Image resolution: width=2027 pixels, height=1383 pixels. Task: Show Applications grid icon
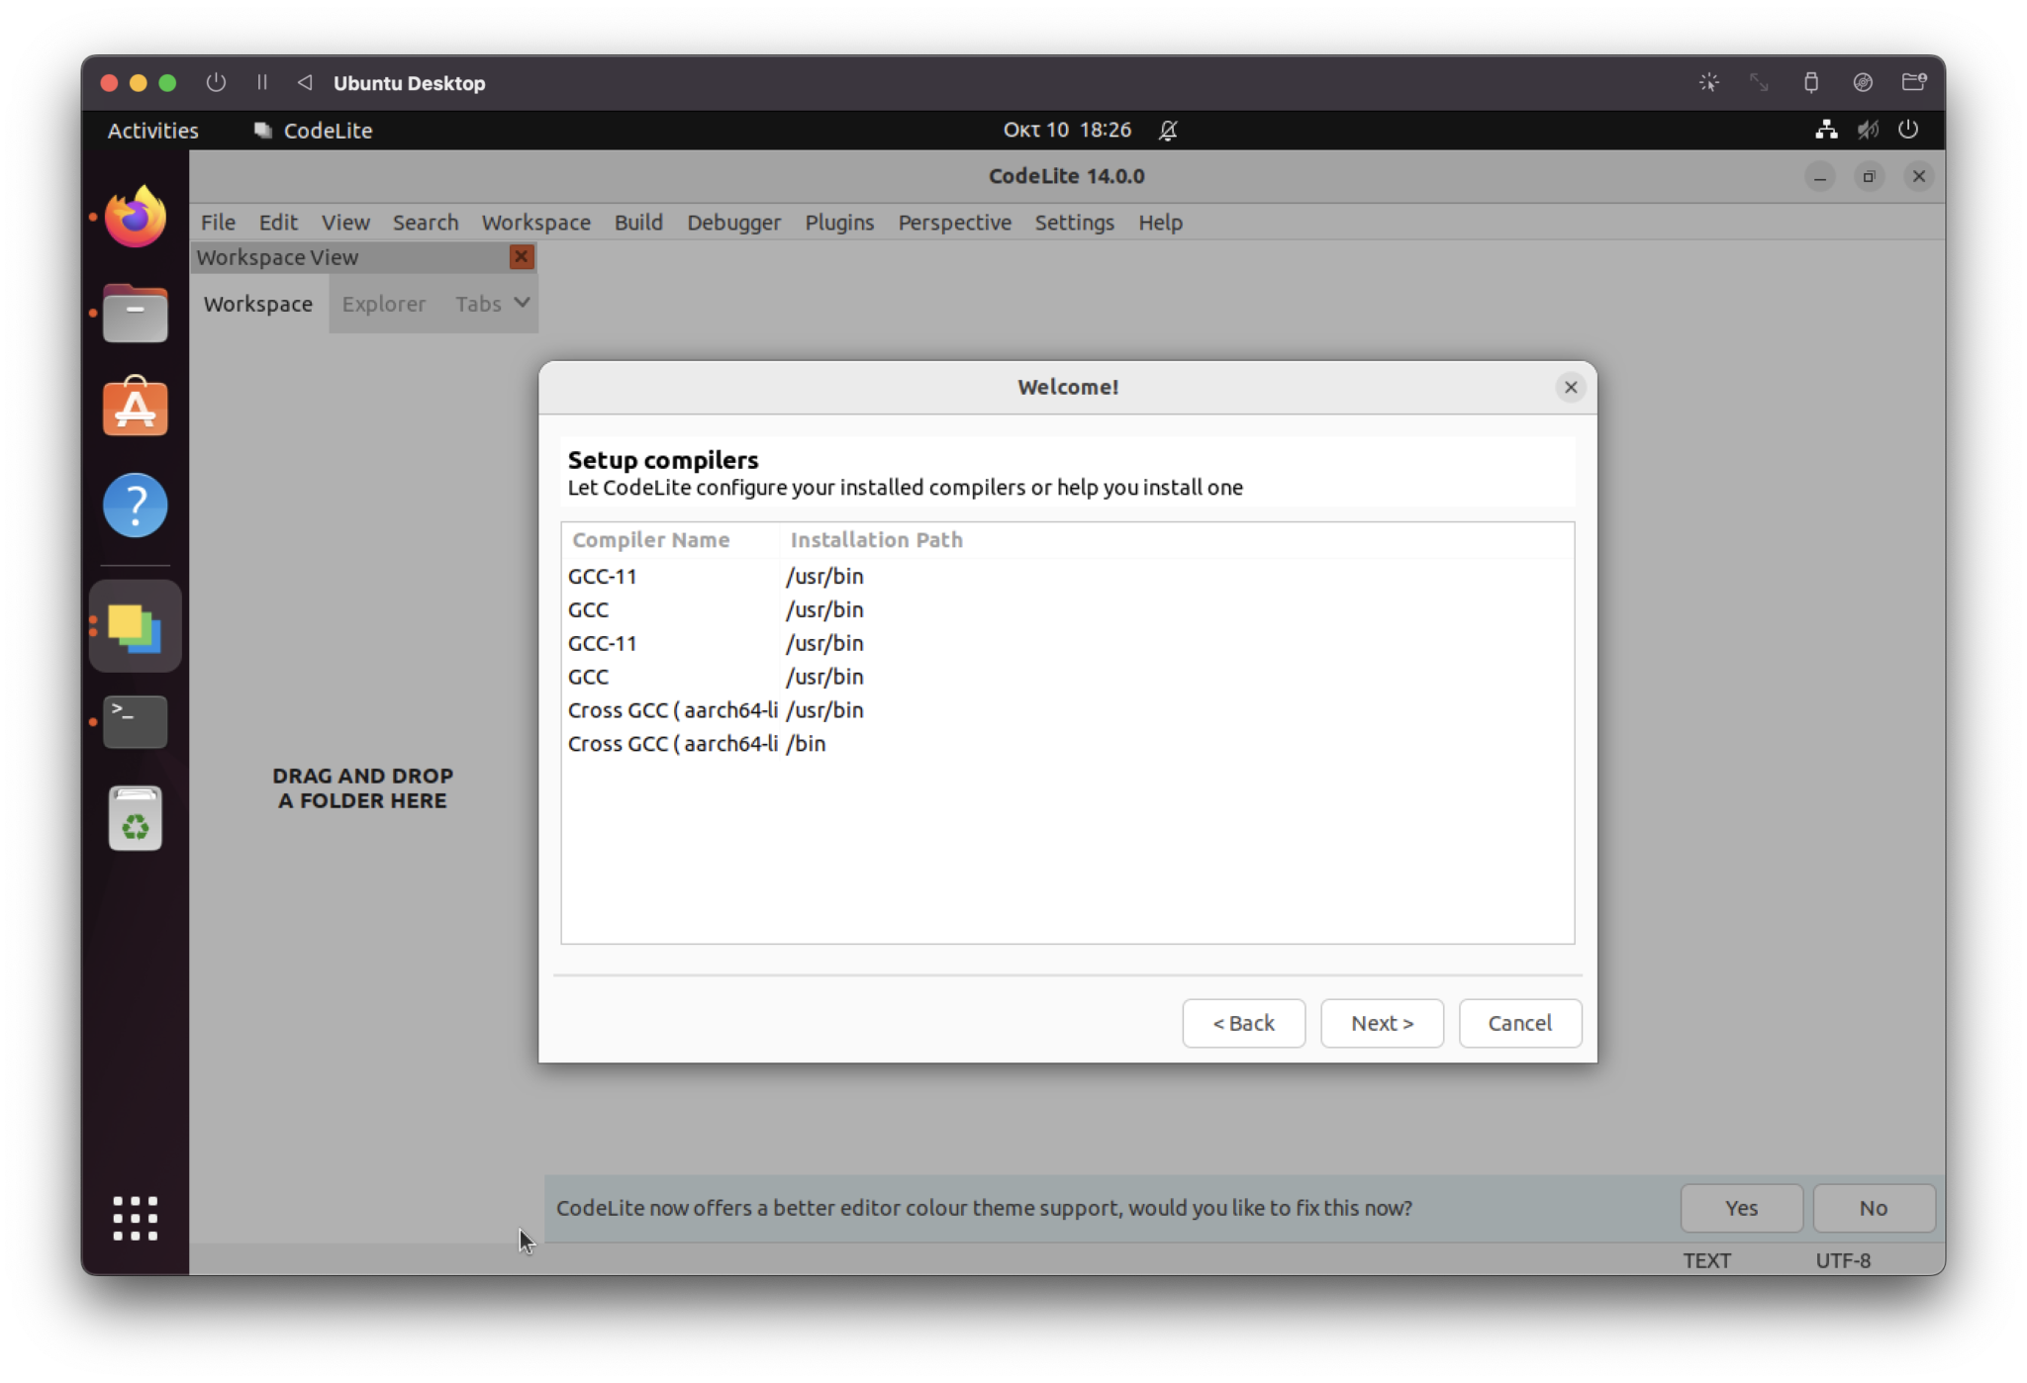(x=136, y=1218)
